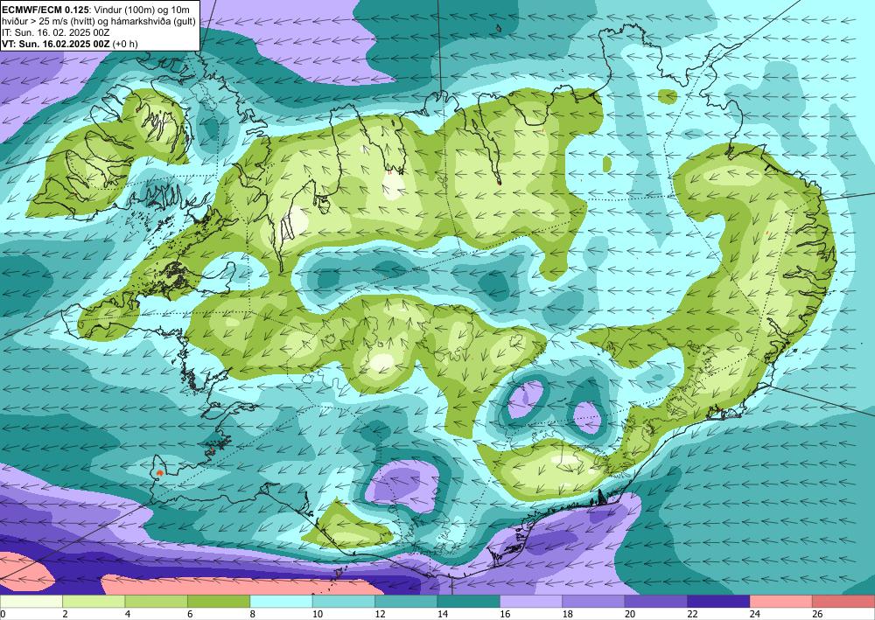Click the 12–14 m/s teal legend swatch
The image size is (875, 620).
(406, 602)
